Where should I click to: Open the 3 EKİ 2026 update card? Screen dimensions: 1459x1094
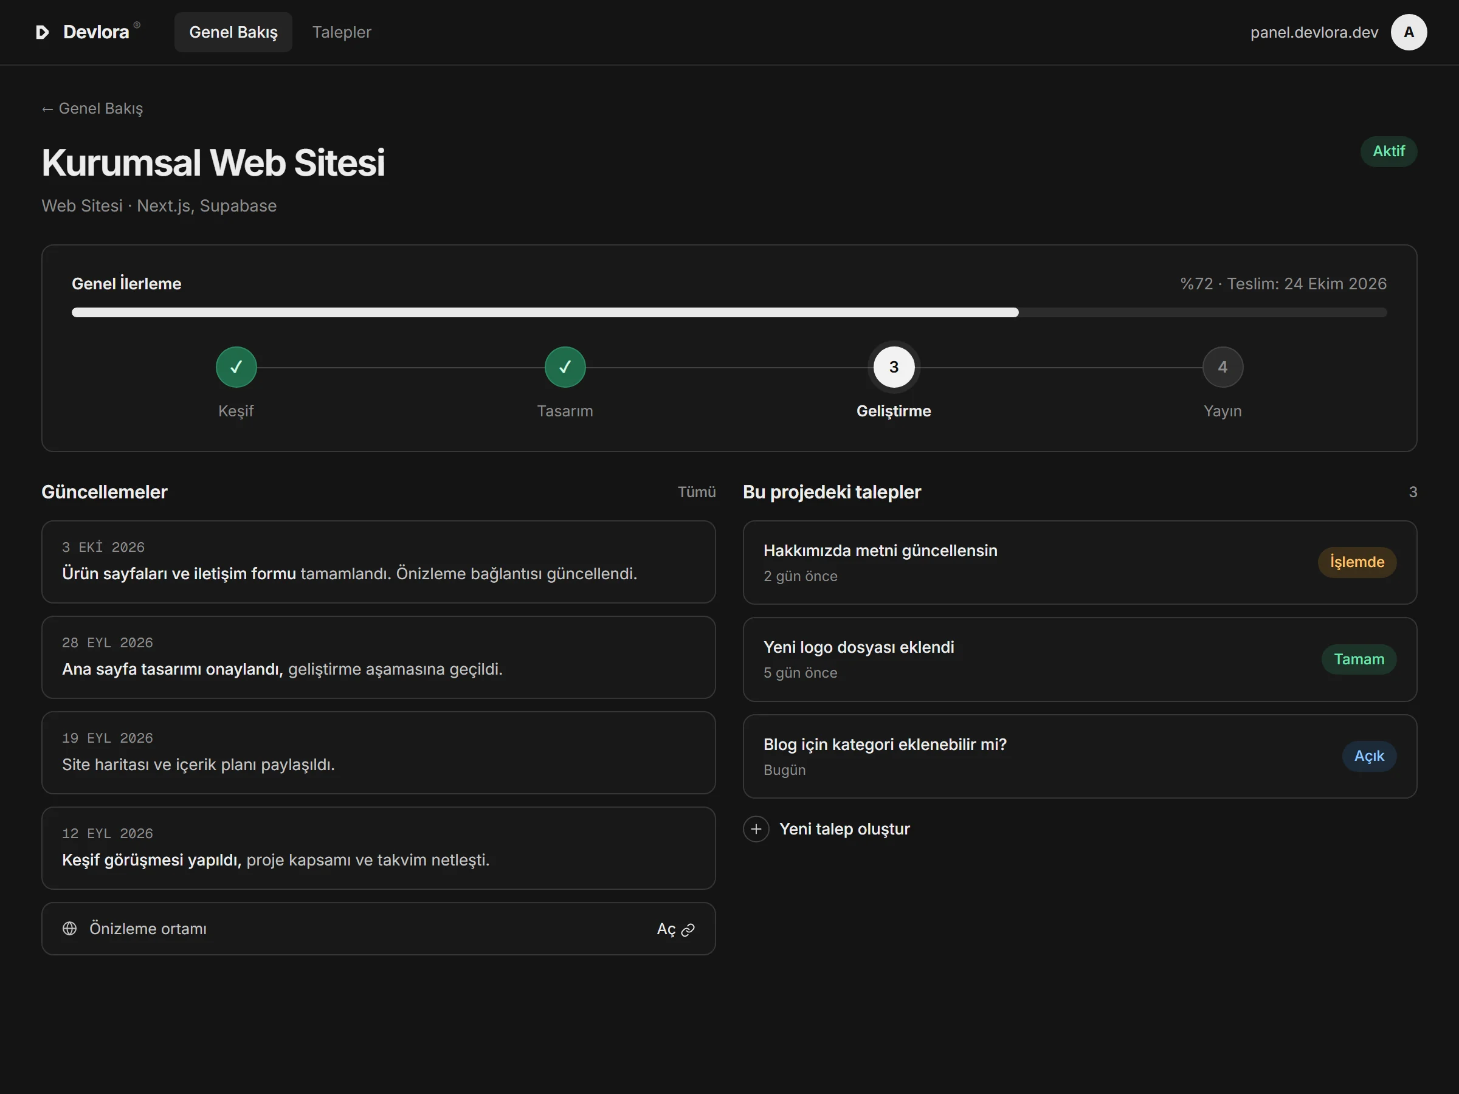click(x=378, y=562)
